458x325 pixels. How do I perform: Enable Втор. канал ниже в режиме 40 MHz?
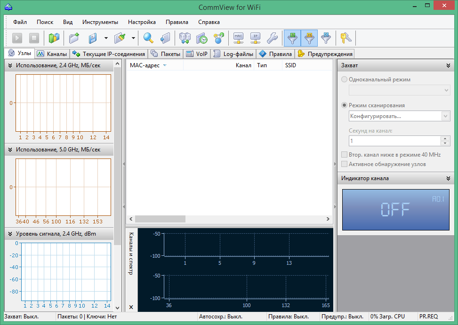pyautogui.click(x=345, y=155)
